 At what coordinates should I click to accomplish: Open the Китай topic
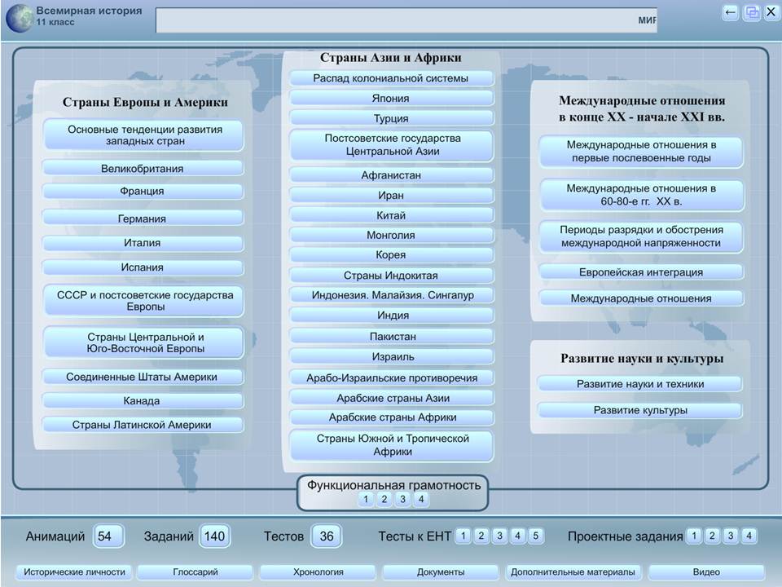pyautogui.click(x=392, y=215)
